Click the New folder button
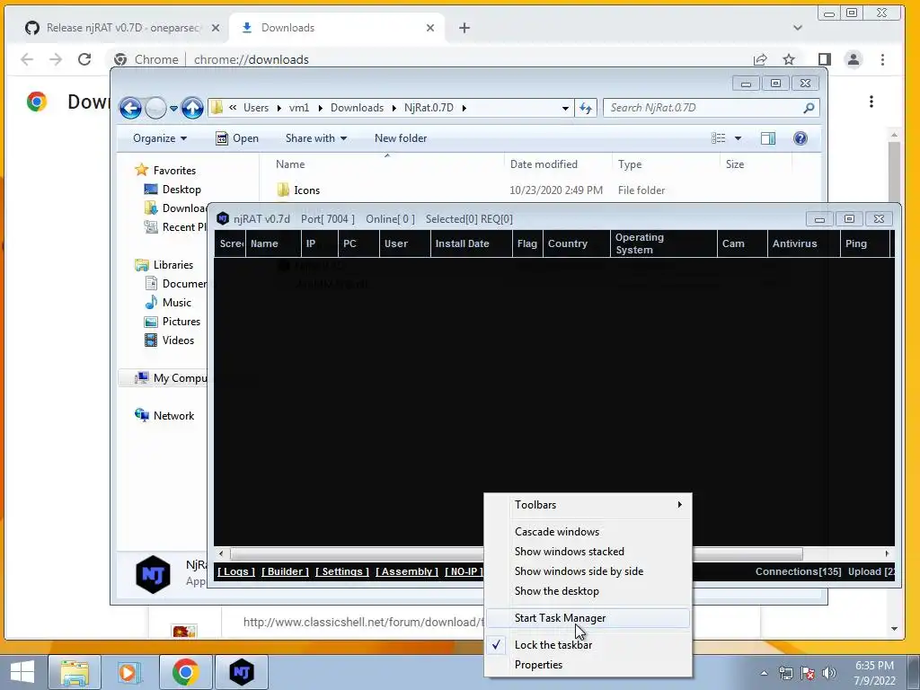 click(x=401, y=138)
